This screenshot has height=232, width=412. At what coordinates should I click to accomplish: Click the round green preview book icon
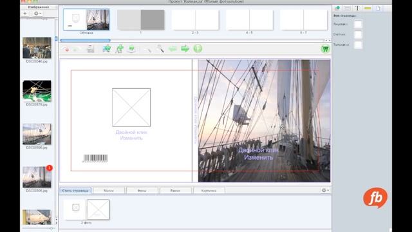[x=198, y=49]
